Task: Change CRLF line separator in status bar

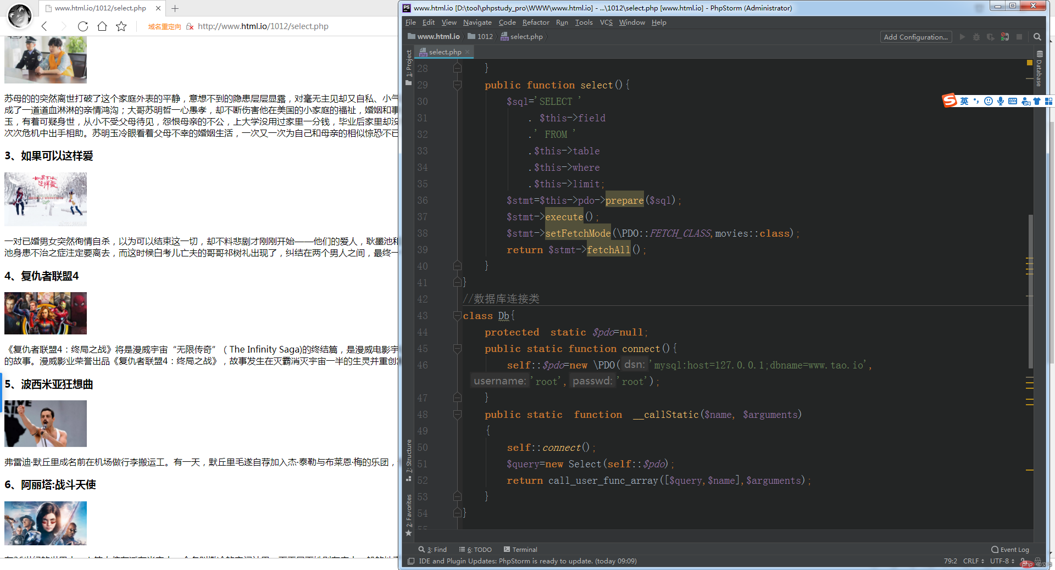Action: [x=974, y=561]
